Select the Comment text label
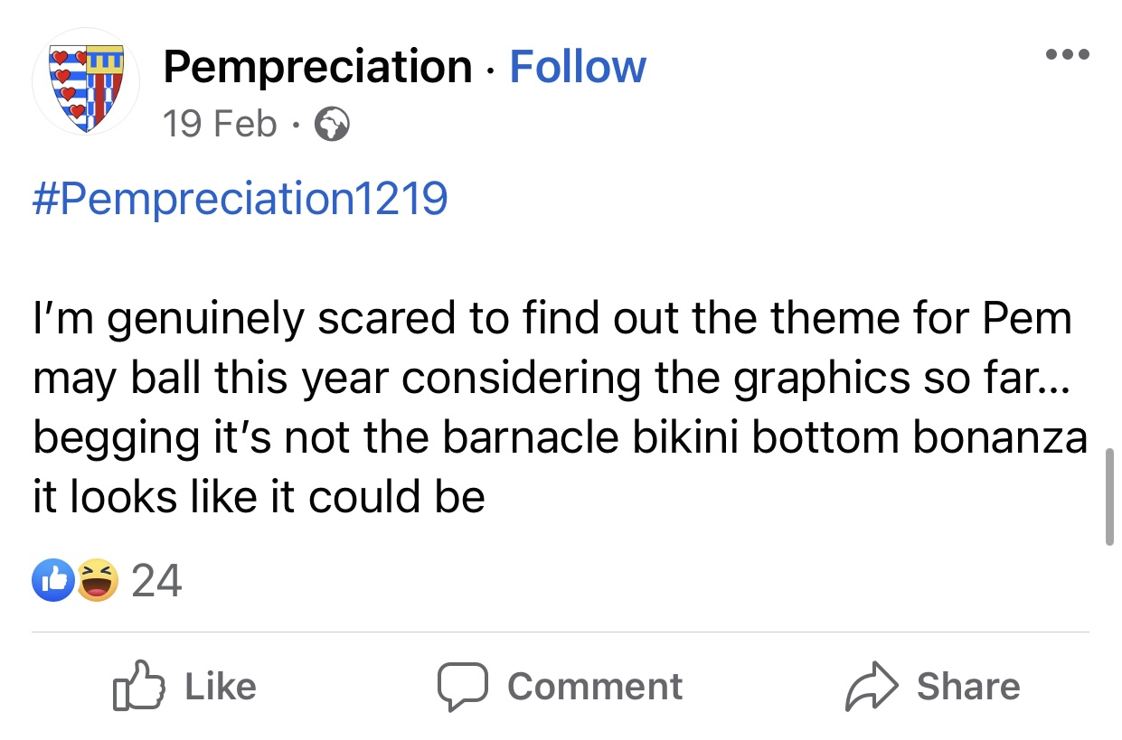 595,688
